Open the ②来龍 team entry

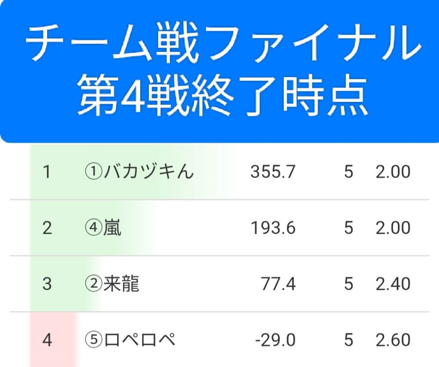[112, 284]
